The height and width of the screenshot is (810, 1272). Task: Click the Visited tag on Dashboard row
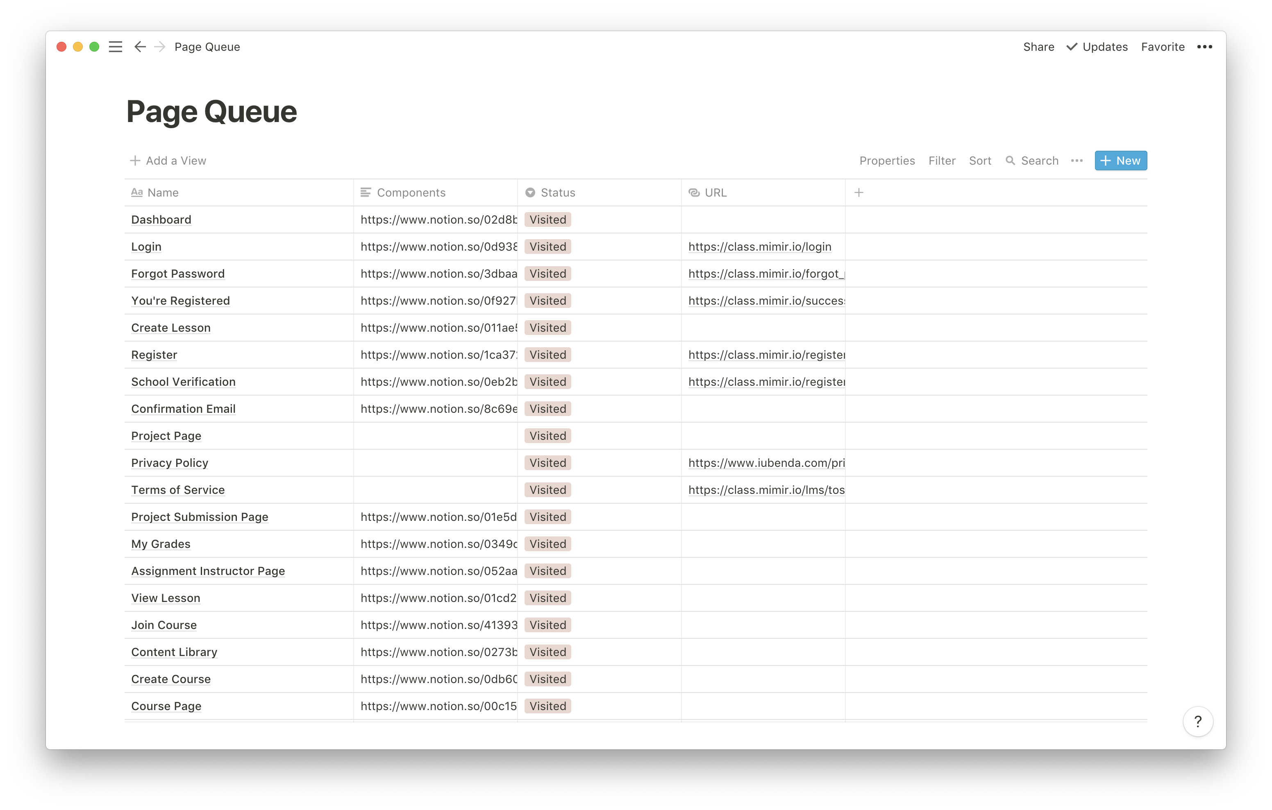point(548,219)
